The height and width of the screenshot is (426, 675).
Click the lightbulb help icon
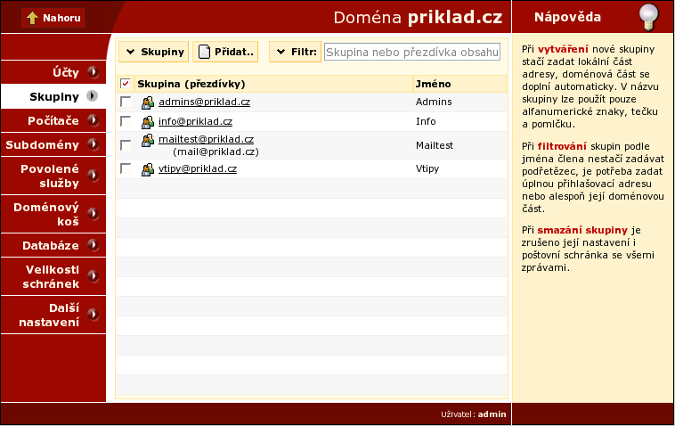652,17
